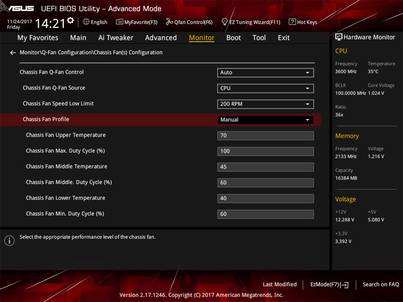The width and height of the screenshot is (403, 302).
Task: Launch EZ Tuning Wizard(F11) bulb icon
Action: coord(224,22)
